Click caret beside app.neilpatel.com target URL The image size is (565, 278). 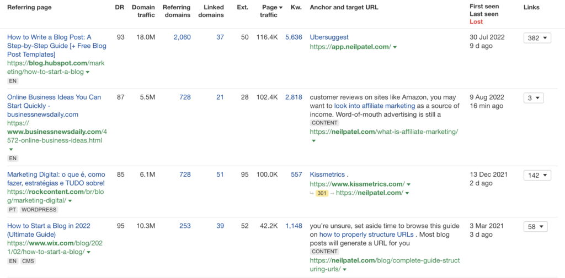395,47
